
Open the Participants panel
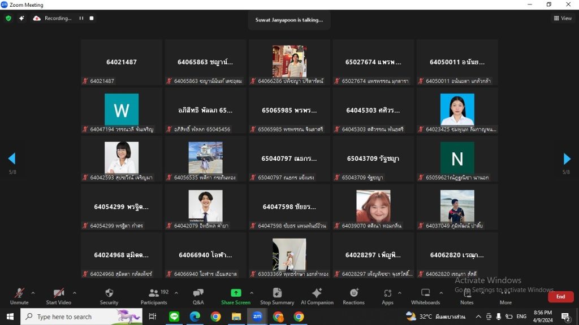[x=154, y=297]
